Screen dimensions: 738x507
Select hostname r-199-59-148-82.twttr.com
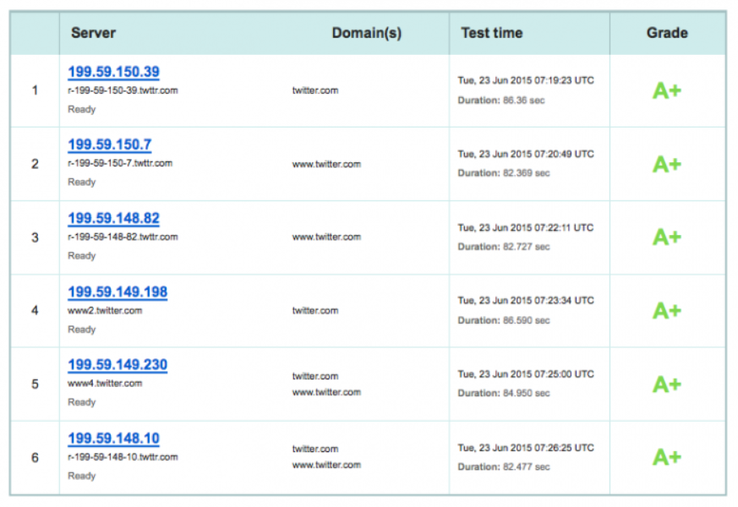coord(123,237)
